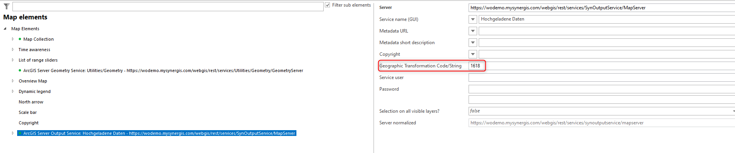Viewport: 735px width, 153px height.
Task: Click the Selection on all visible layers label
Action: [409, 111]
